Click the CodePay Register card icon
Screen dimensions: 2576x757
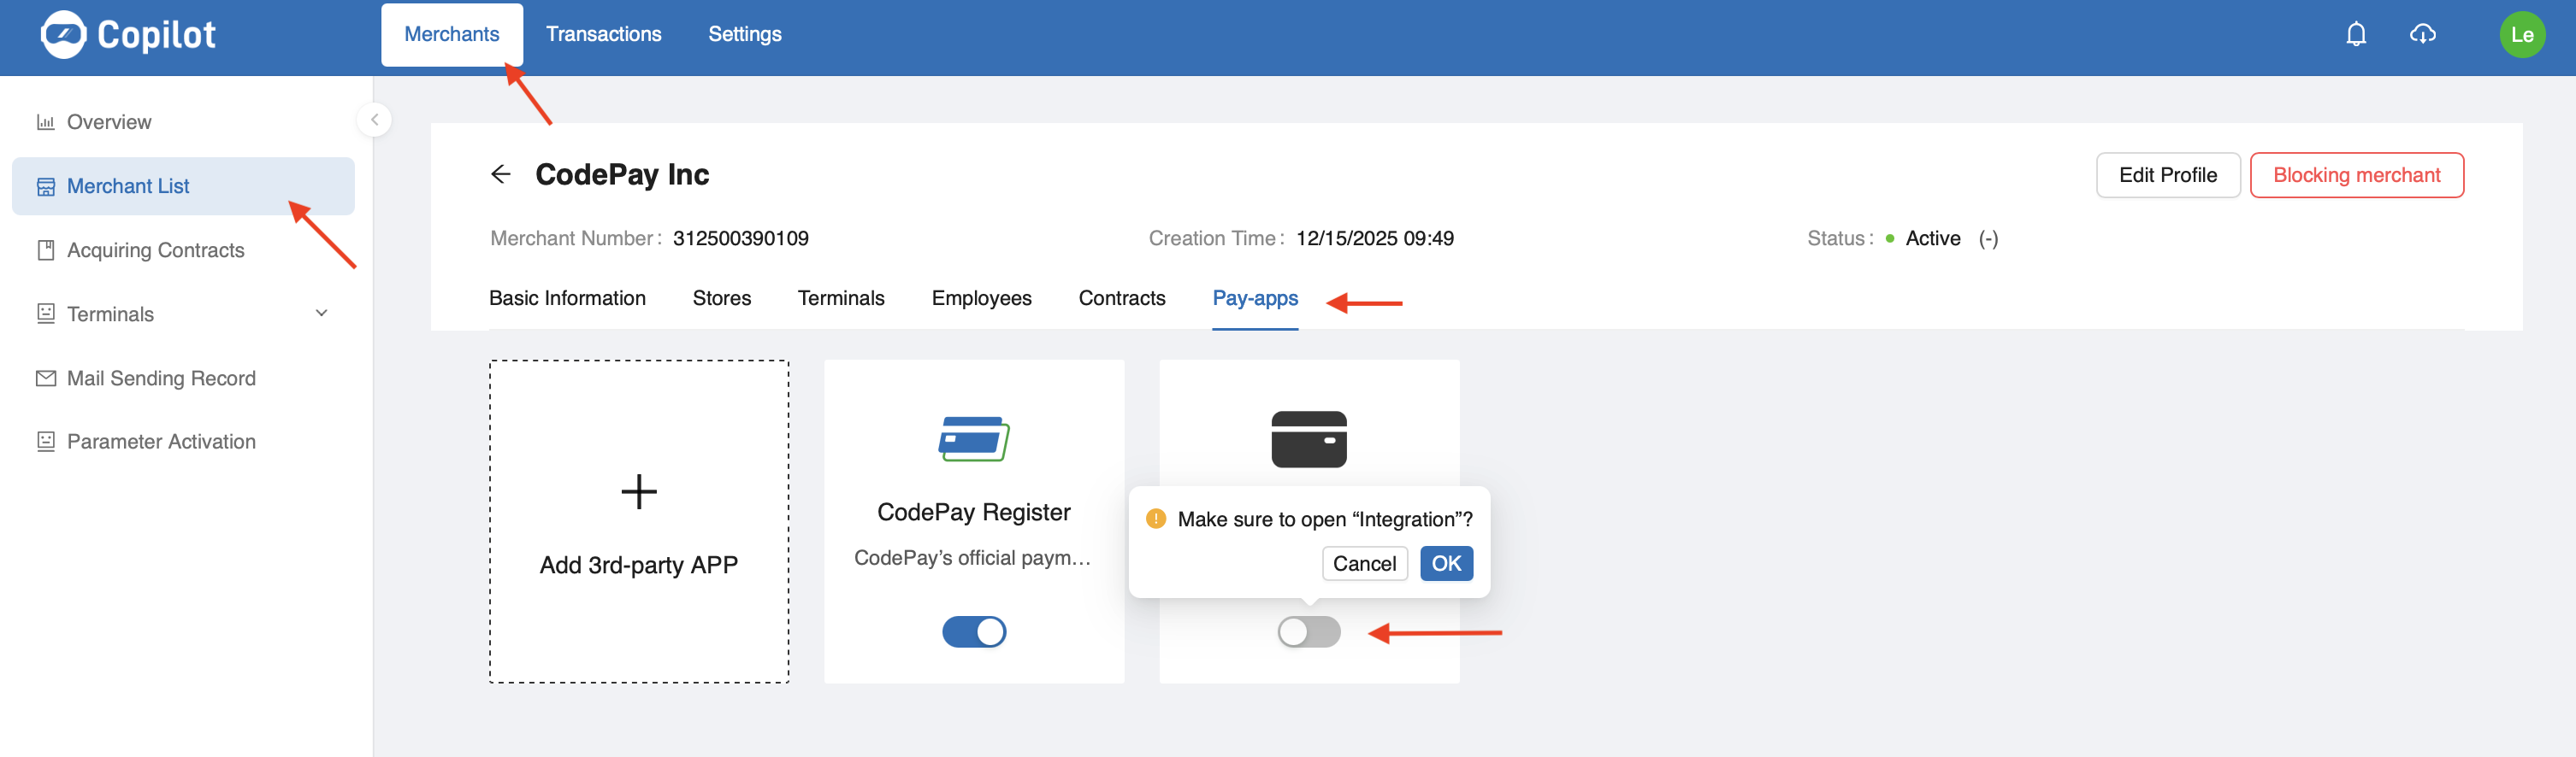click(x=973, y=439)
